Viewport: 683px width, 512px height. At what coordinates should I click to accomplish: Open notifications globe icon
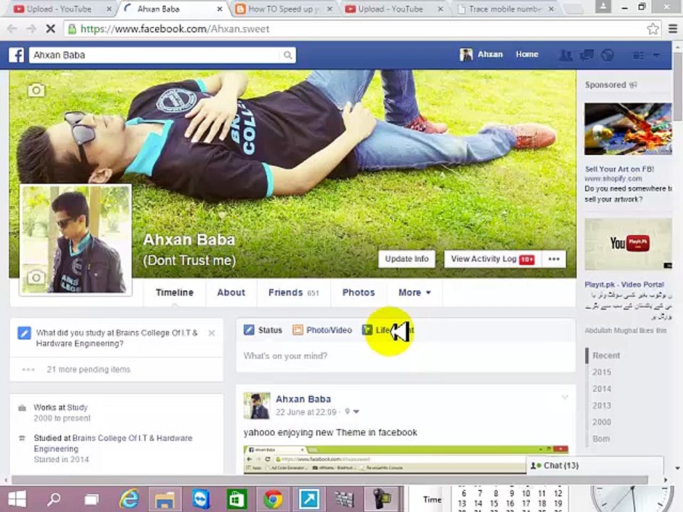pyautogui.click(x=607, y=55)
